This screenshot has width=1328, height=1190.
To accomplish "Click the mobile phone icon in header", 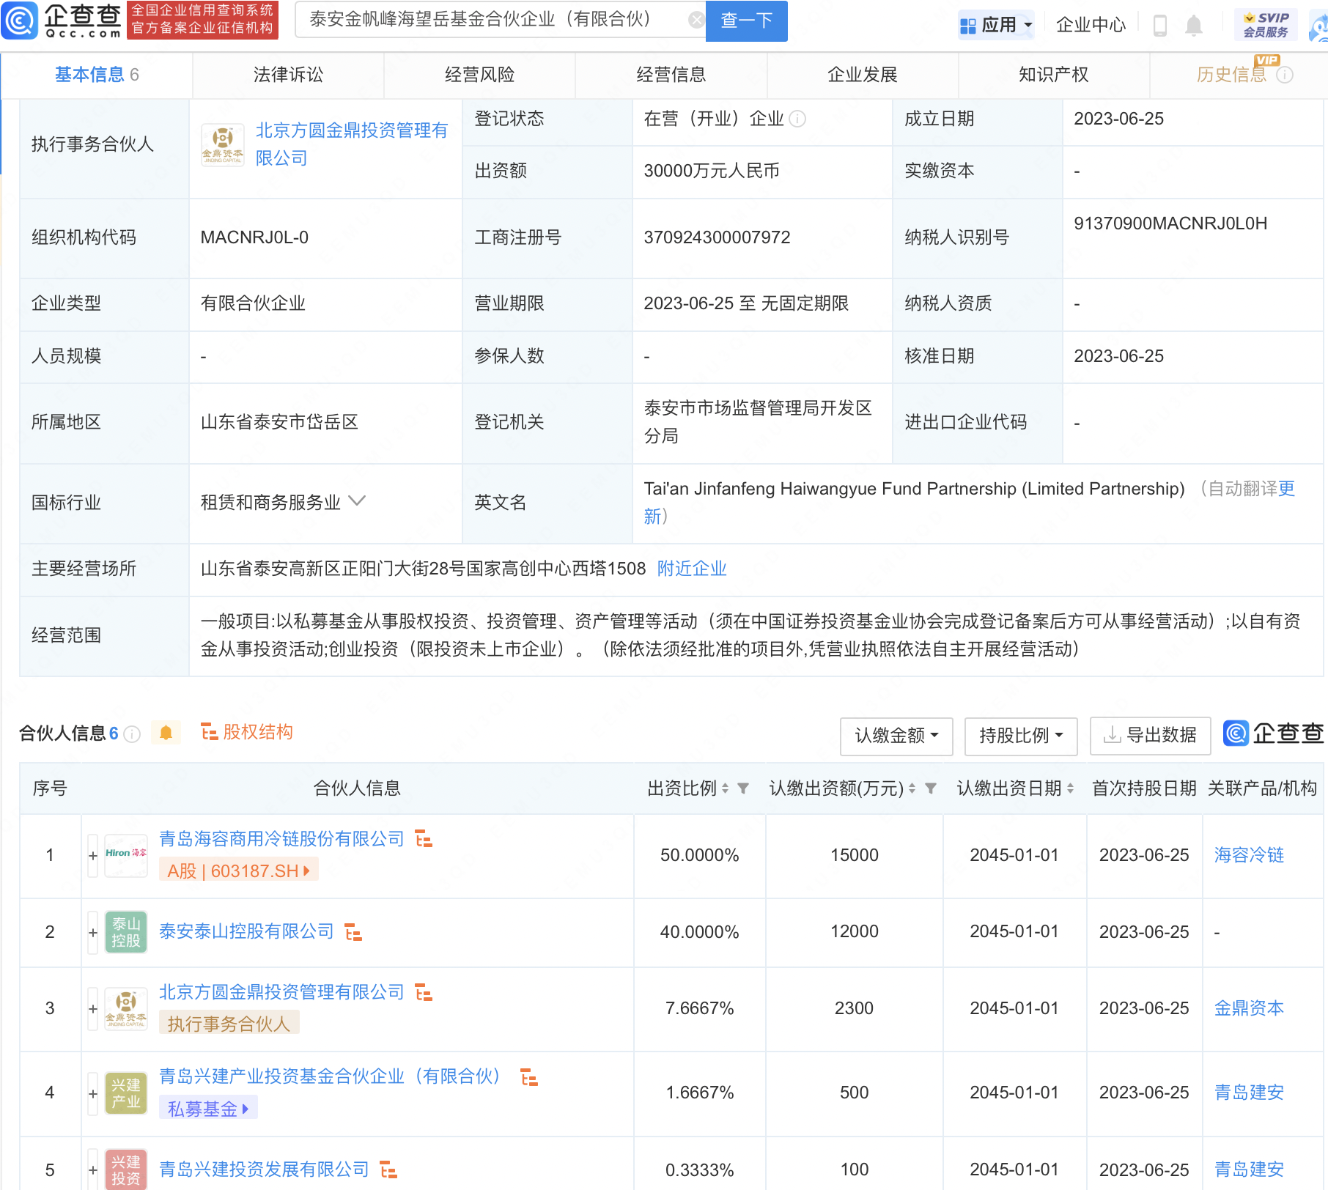I will 1160,26.
